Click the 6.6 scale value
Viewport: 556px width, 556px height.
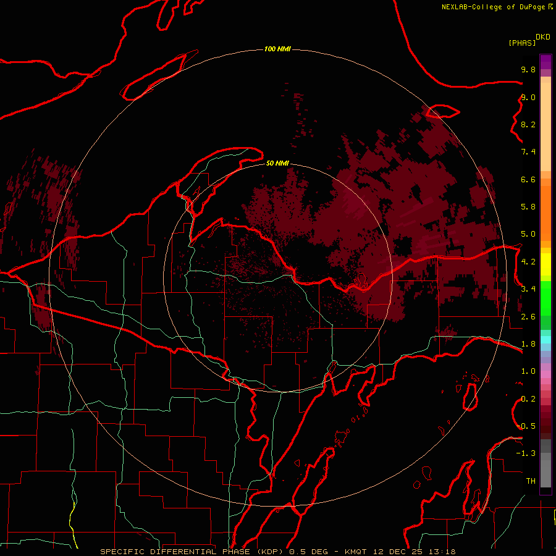[x=528, y=179]
